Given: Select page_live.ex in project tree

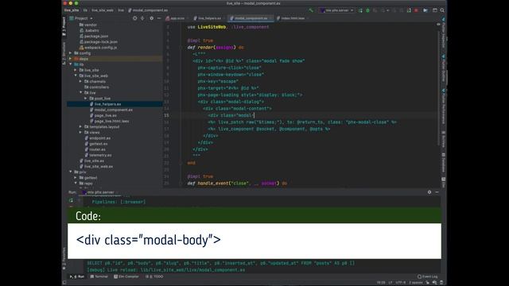Looking at the screenshot, I should (105, 115).
